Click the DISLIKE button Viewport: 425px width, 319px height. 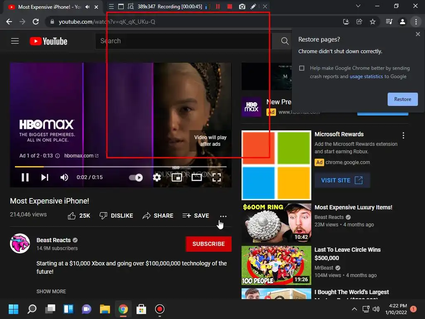click(x=116, y=216)
